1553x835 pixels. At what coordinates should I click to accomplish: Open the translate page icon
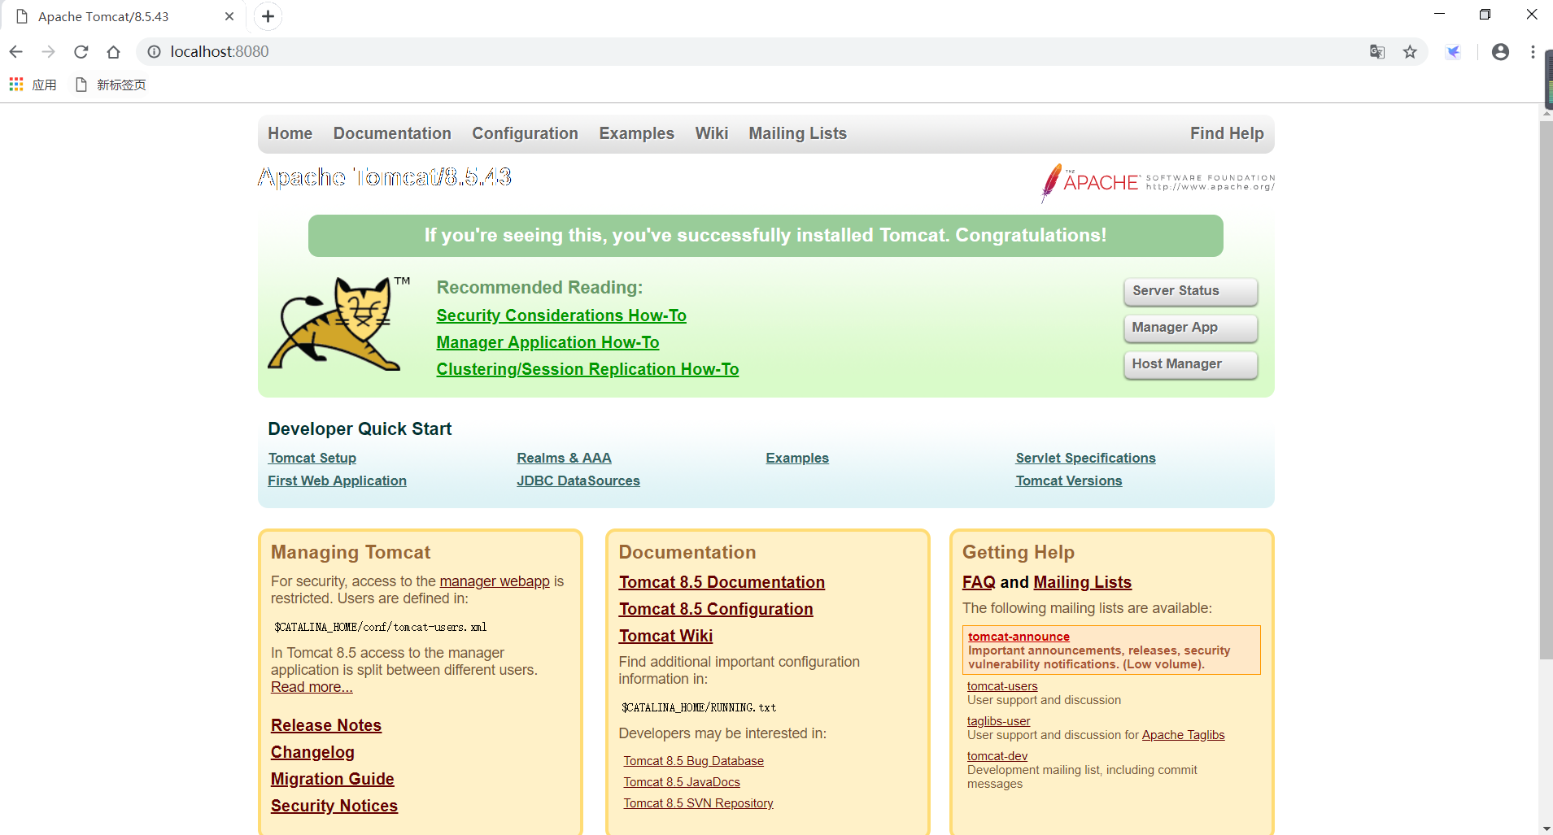[1376, 52]
